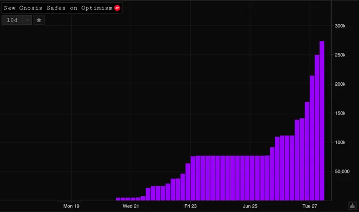Click the 100k y-axis label

pos(340,142)
